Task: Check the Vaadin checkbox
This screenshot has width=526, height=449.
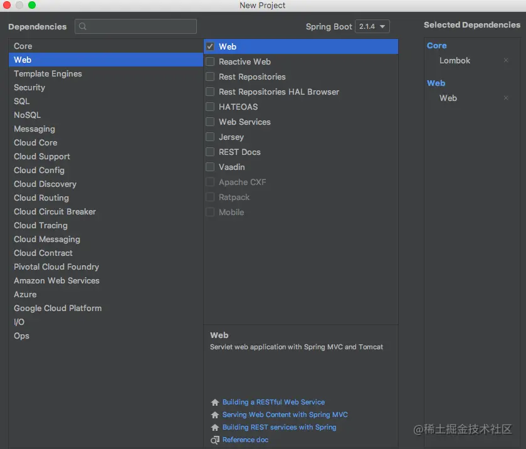Action: 210,167
